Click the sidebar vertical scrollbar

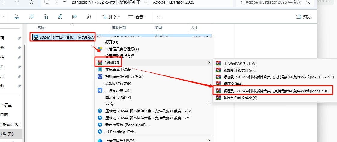[x=25, y=93]
